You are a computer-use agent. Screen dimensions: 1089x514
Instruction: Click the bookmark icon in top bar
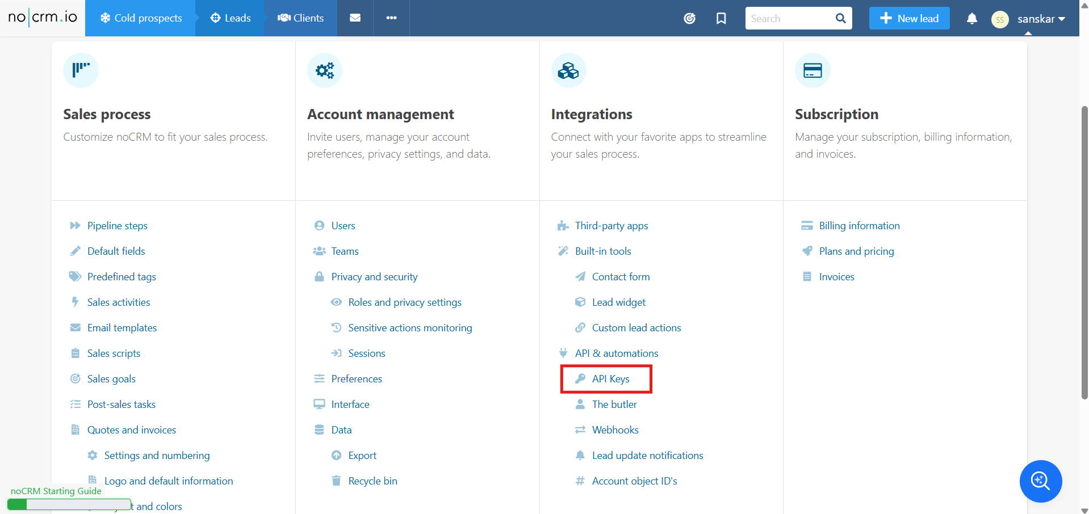[721, 19]
